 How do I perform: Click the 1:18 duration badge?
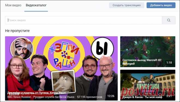[169, 62]
